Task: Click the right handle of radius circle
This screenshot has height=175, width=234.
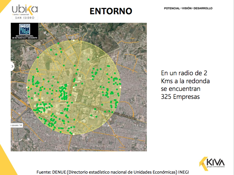Action: point(120,87)
